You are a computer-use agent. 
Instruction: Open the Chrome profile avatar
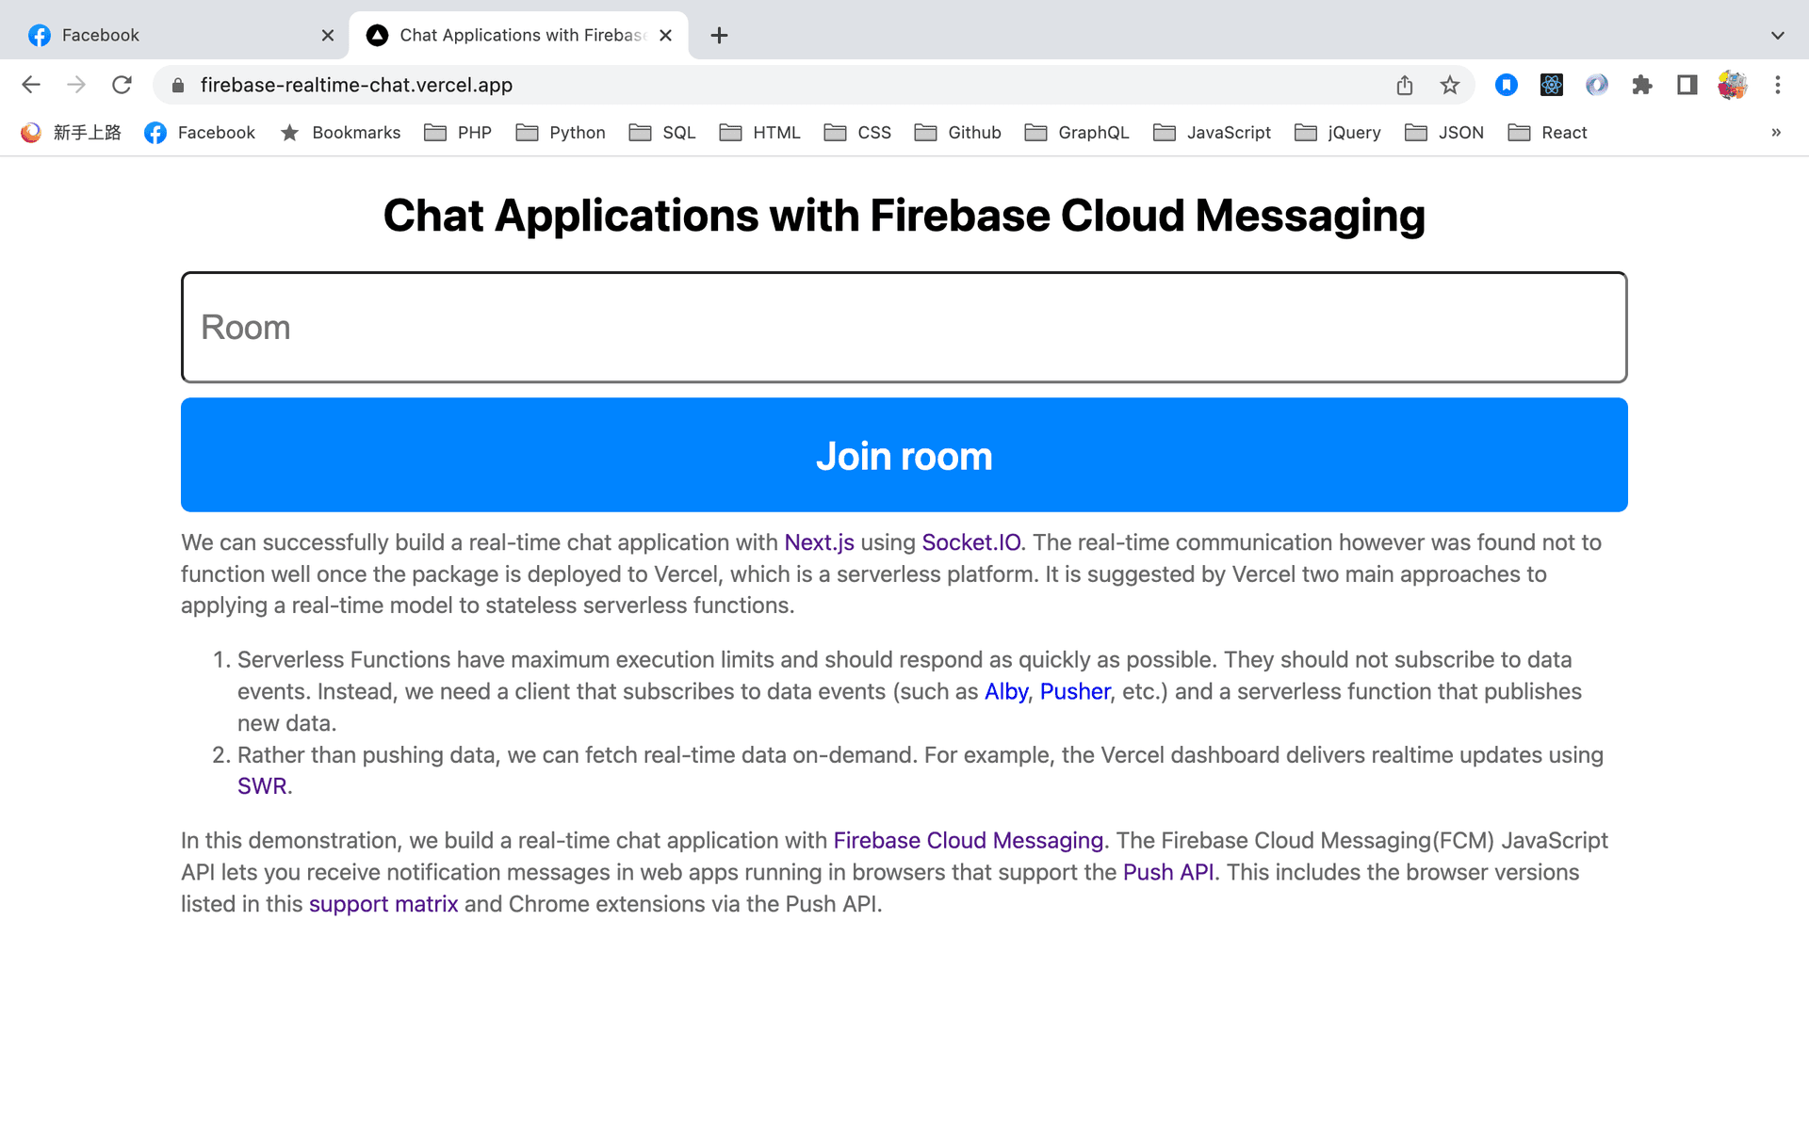pyautogui.click(x=1733, y=86)
